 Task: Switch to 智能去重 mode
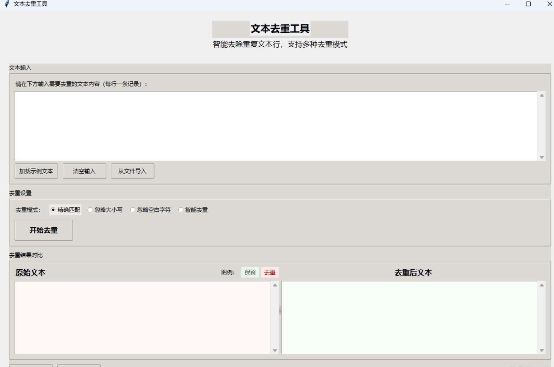click(x=181, y=210)
